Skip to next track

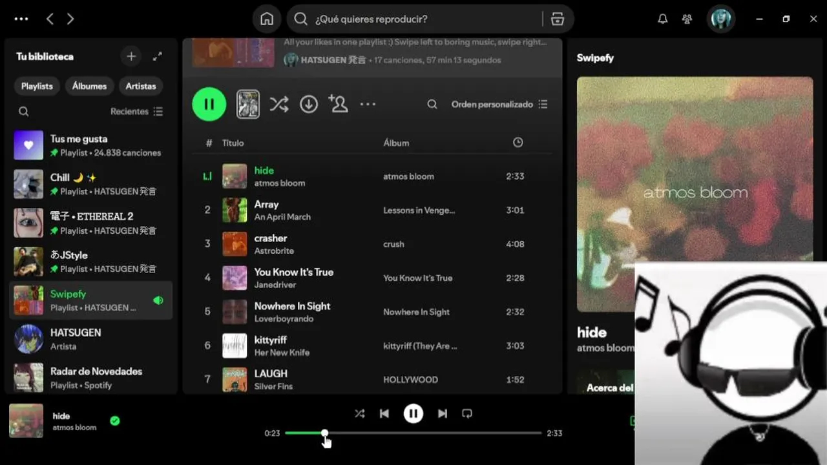[x=443, y=413]
